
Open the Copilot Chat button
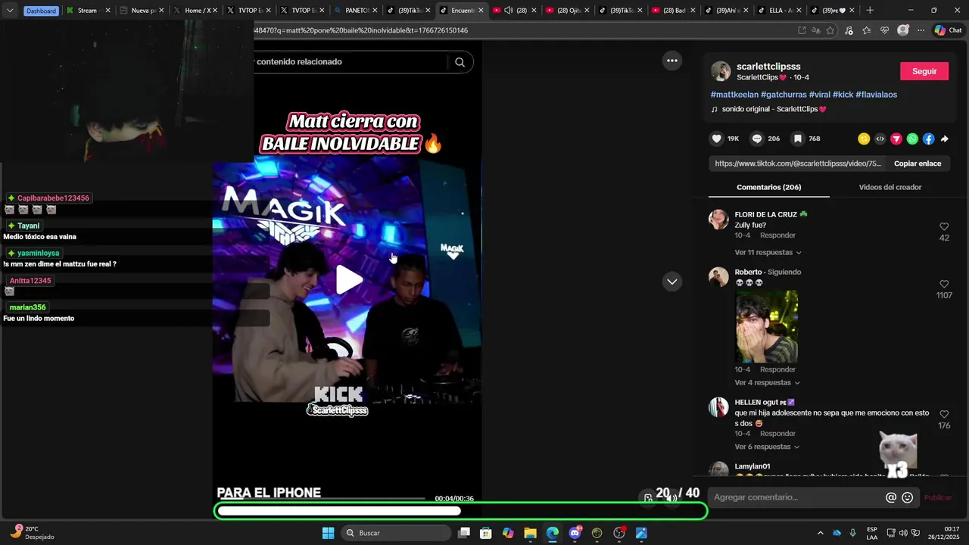(949, 30)
